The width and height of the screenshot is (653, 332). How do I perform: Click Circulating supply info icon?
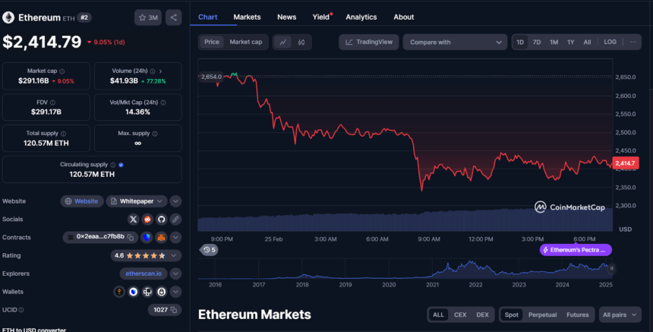point(113,165)
